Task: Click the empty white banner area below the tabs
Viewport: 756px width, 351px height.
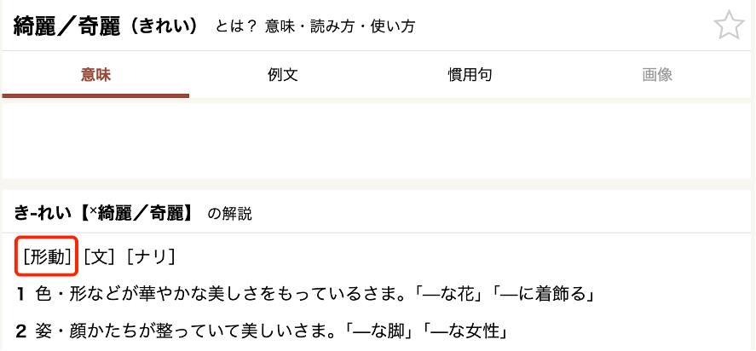Action: 378,141
